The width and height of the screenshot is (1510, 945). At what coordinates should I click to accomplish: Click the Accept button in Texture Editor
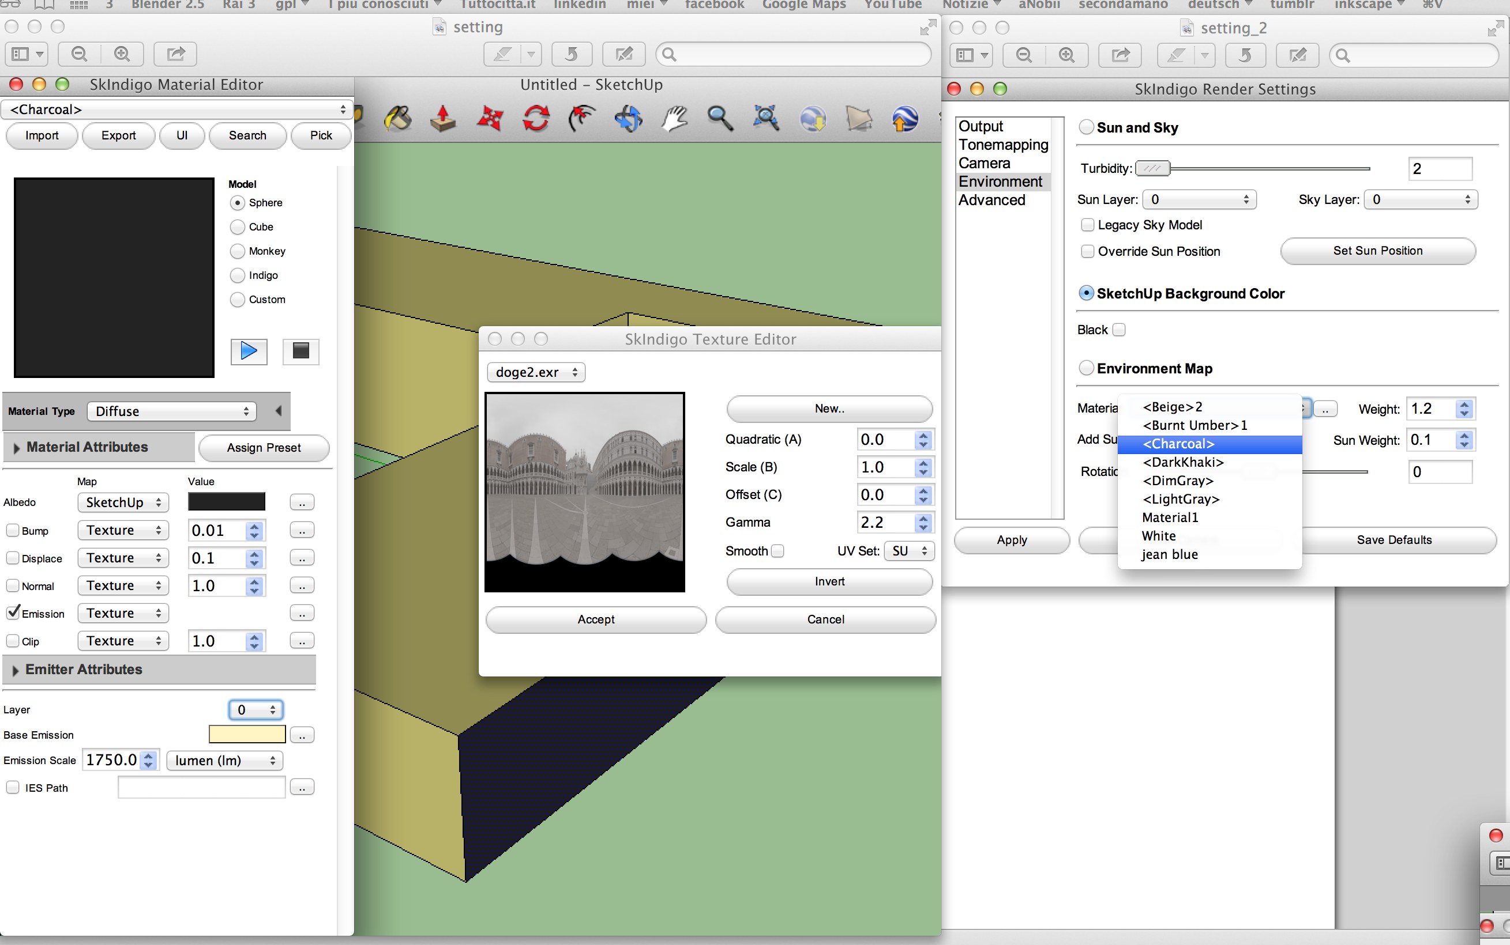point(595,619)
